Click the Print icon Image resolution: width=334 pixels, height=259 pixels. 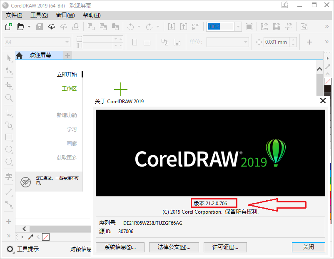coord(76,27)
